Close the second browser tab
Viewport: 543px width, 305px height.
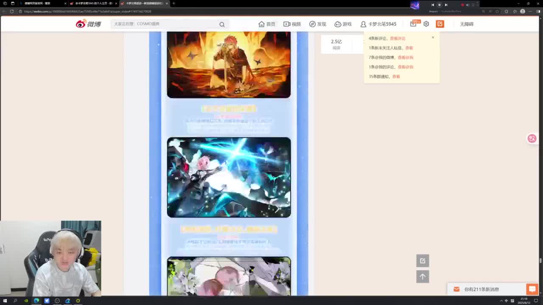[116, 3]
